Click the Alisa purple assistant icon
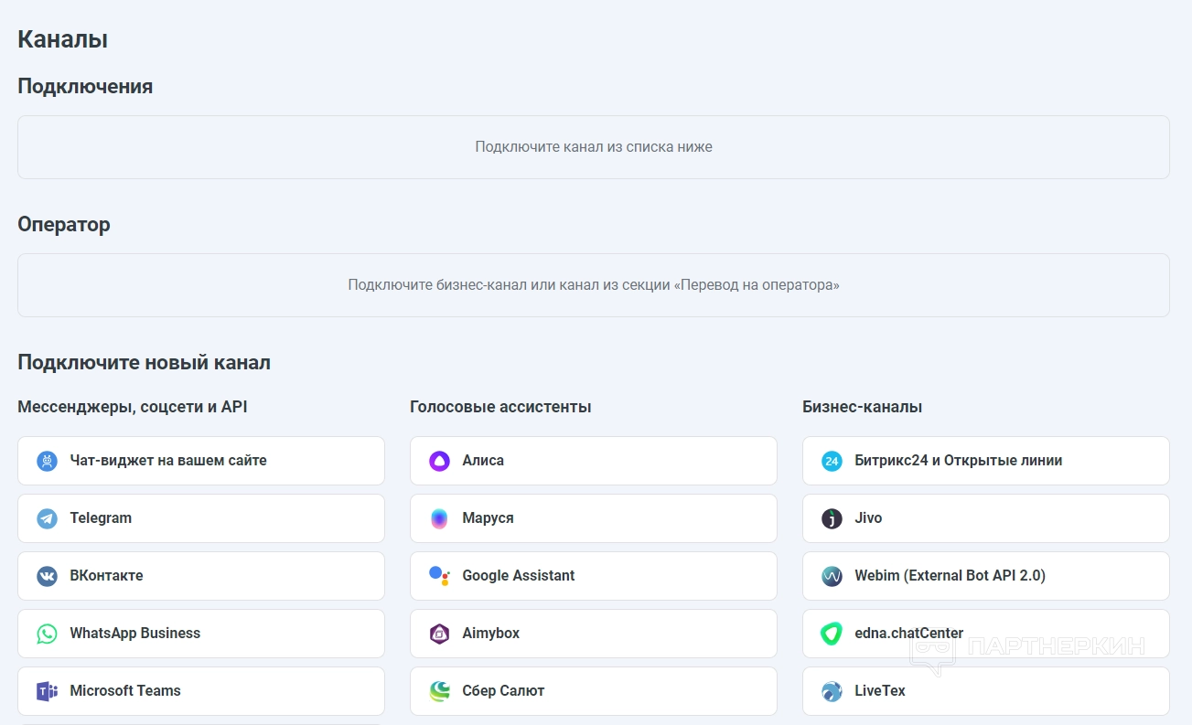The width and height of the screenshot is (1192, 725). pyautogui.click(x=439, y=461)
